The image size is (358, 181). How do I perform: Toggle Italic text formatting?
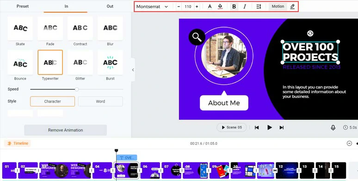point(245,6)
